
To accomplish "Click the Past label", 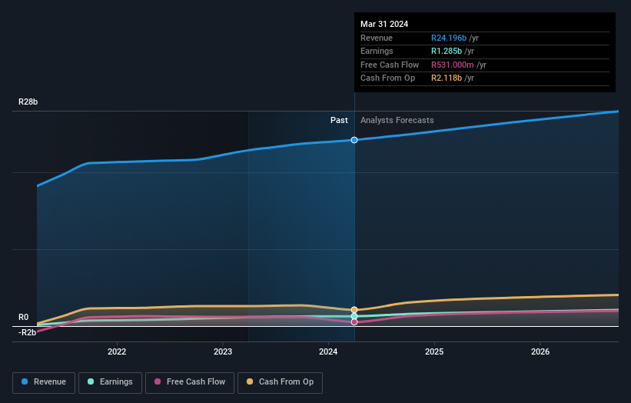I will [339, 121].
